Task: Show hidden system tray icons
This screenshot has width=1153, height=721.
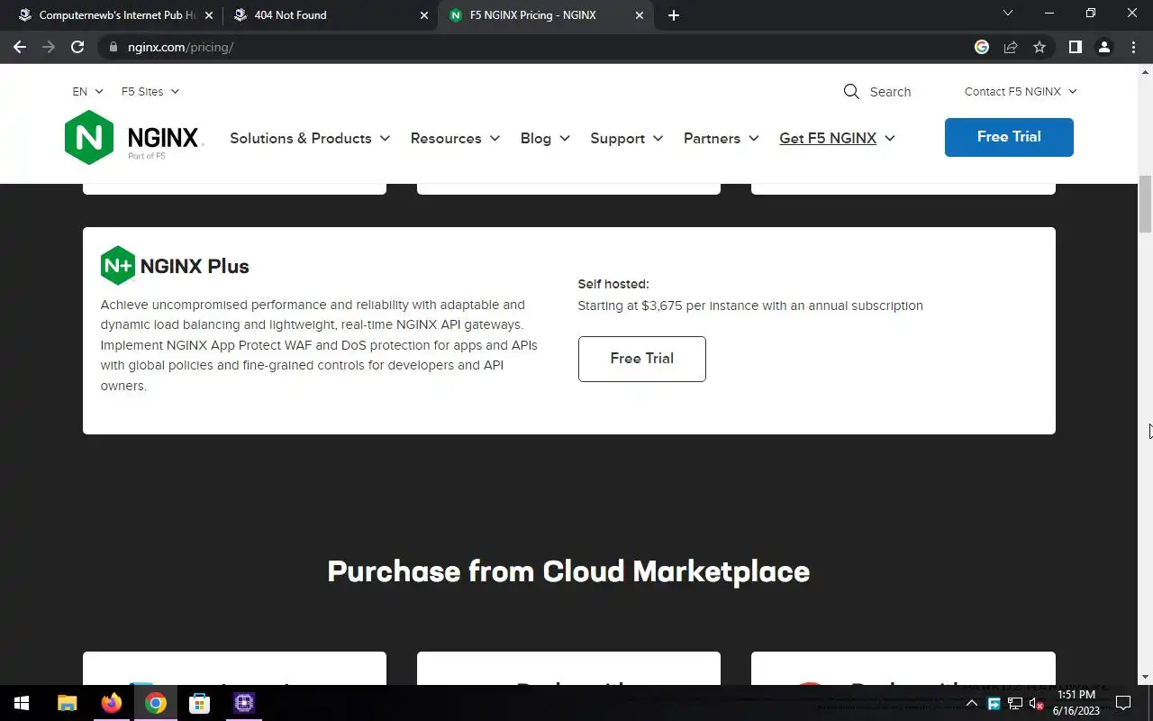Action: coord(972,703)
